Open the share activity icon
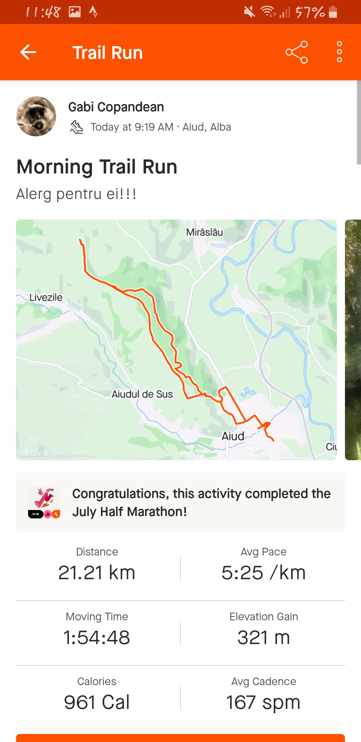The height and width of the screenshot is (742, 361). click(x=296, y=52)
